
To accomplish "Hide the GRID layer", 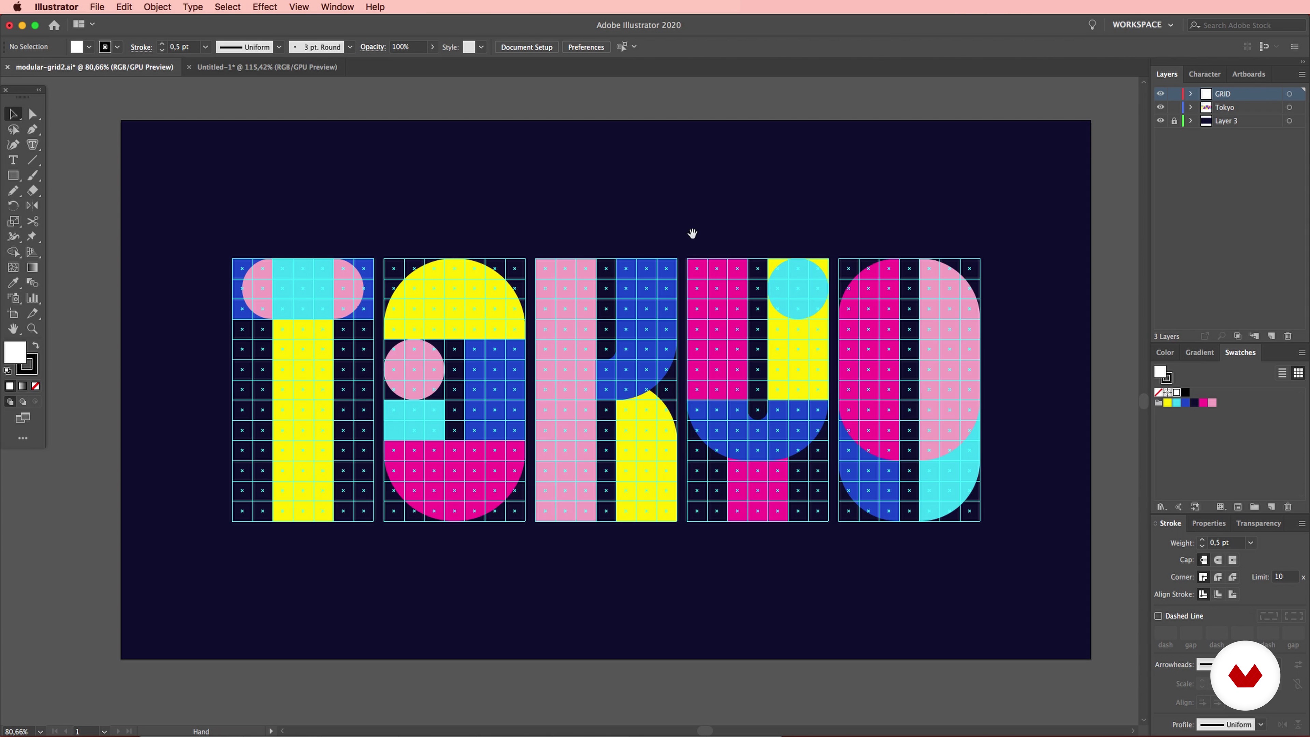I will [x=1160, y=93].
